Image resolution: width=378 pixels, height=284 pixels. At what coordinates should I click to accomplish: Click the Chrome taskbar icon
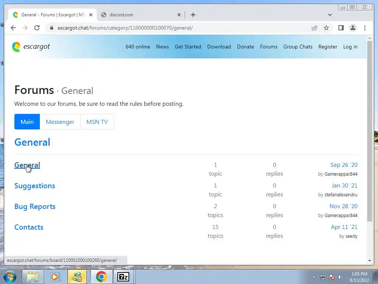pos(101,277)
